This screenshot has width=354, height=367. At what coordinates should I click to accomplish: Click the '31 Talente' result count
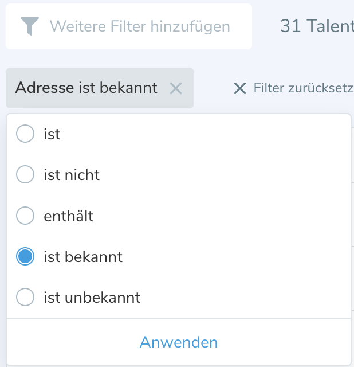316,26
